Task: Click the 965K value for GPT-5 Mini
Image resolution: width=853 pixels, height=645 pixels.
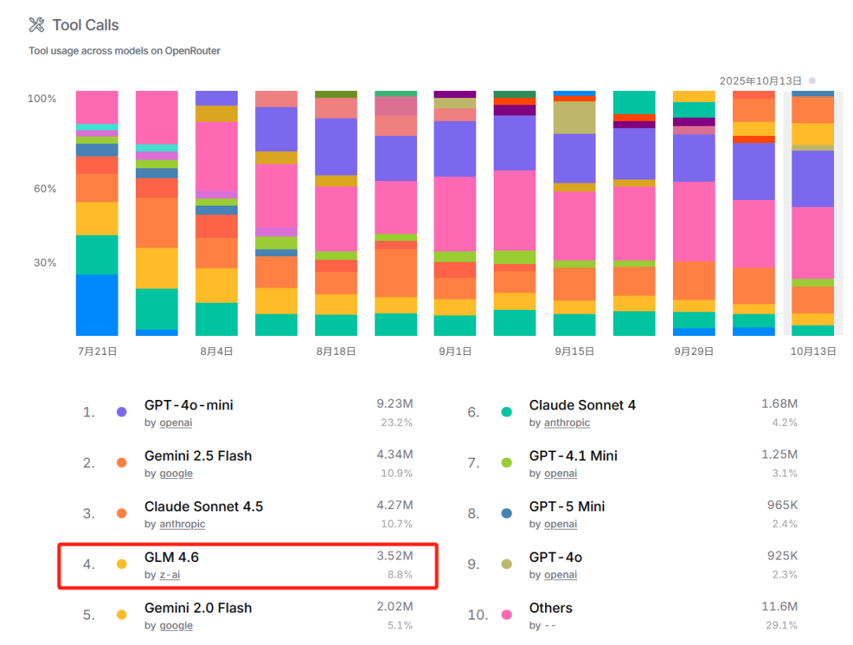Action: click(x=782, y=505)
